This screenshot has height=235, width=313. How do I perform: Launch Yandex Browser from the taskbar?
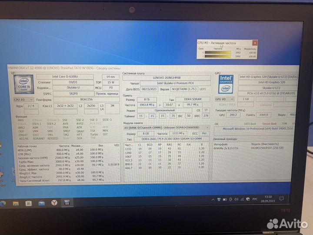[54, 203]
